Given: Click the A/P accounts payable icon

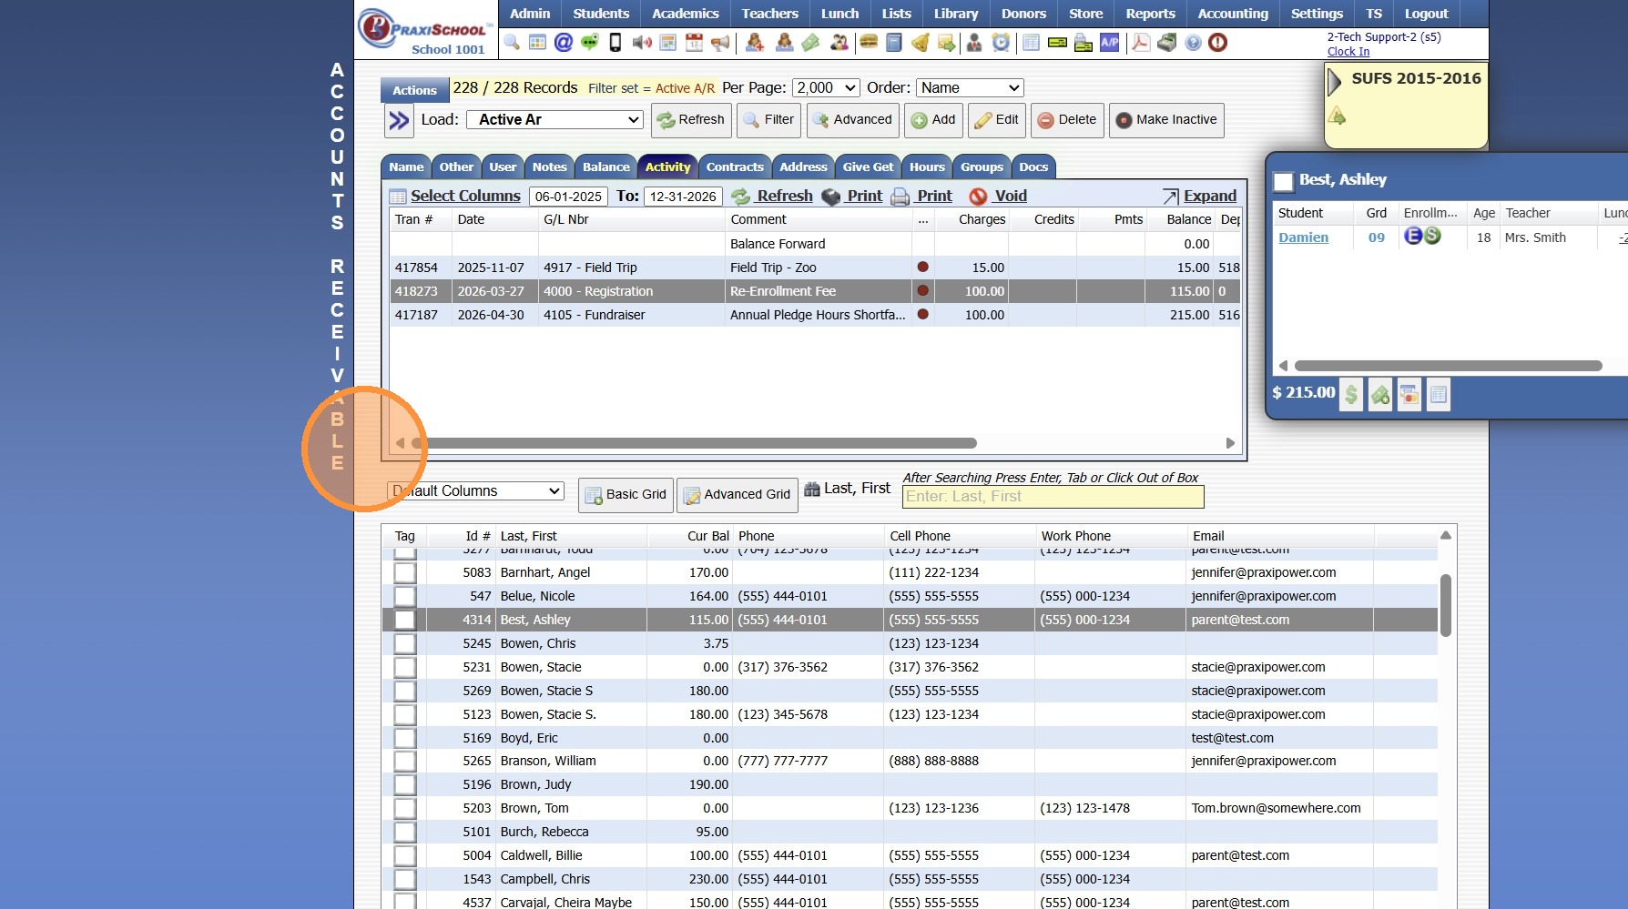Looking at the screenshot, I should (1109, 43).
